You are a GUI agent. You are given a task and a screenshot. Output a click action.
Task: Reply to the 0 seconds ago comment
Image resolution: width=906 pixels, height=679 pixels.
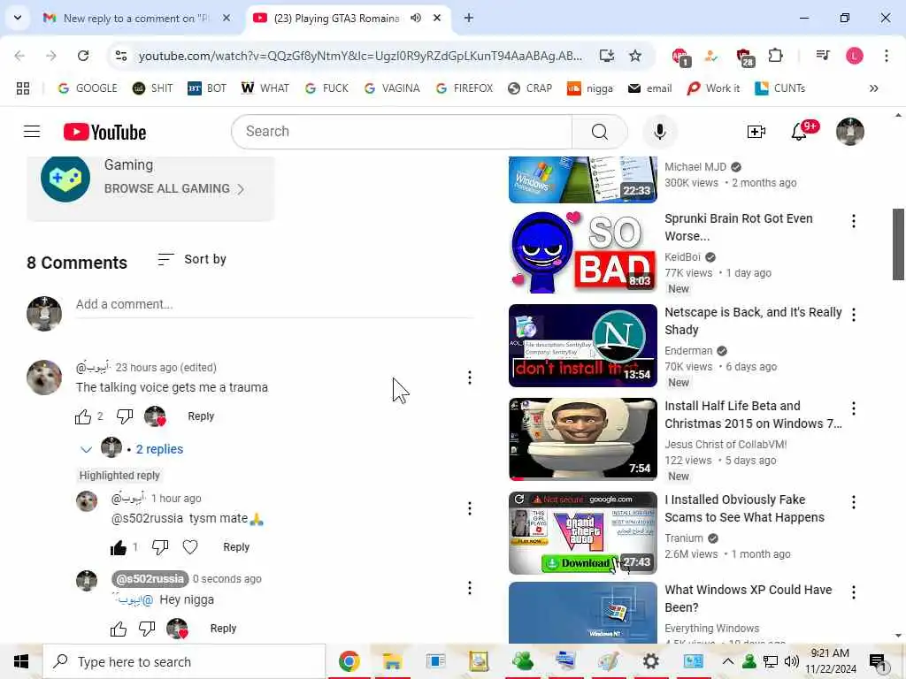[x=223, y=629]
